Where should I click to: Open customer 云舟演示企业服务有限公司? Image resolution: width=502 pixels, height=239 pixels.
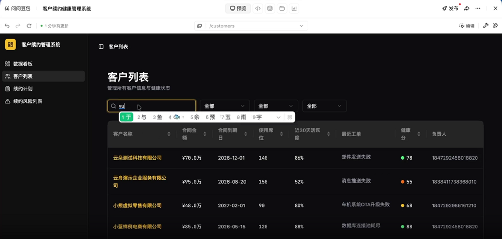click(140, 182)
